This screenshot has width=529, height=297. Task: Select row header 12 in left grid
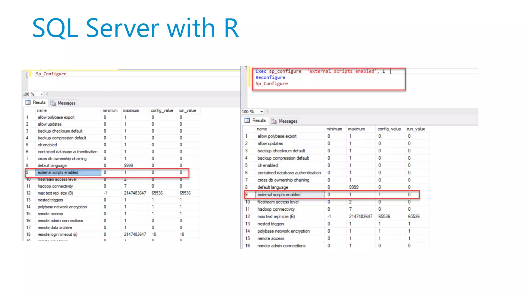[28, 193]
